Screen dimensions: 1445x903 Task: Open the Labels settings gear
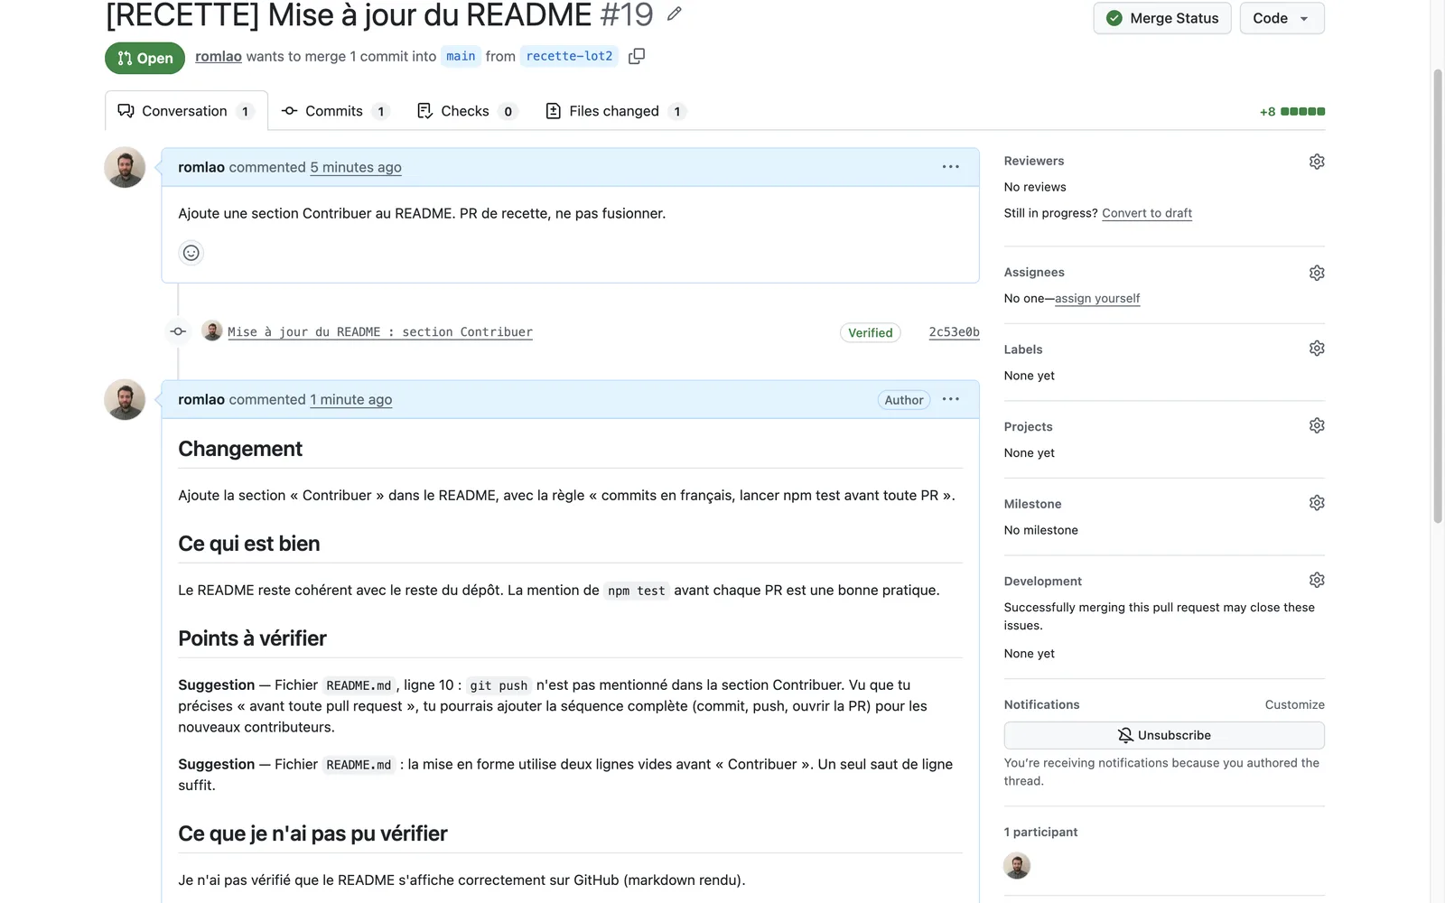[1317, 349]
